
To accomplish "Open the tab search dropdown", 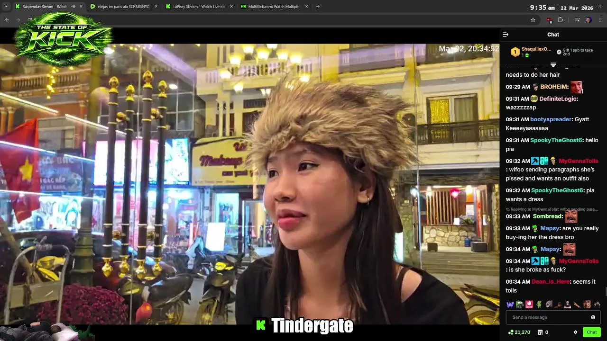I will [x=6, y=7].
